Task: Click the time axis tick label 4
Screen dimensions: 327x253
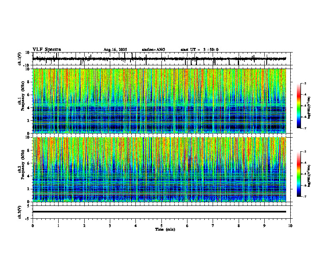Action: (136, 226)
